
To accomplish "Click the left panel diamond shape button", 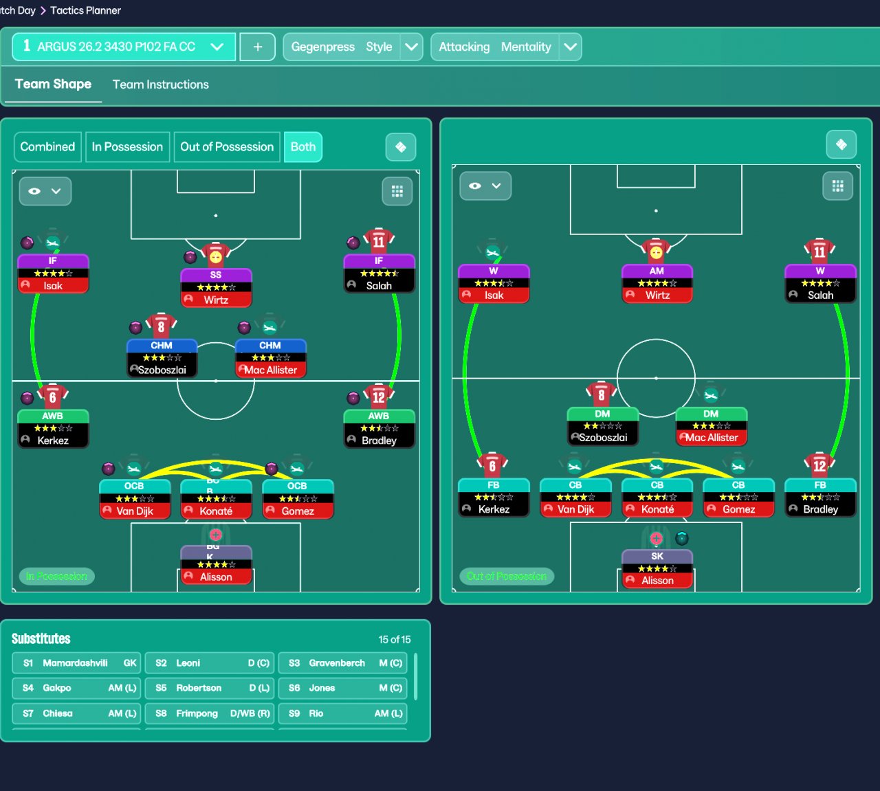I will point(401,147).
